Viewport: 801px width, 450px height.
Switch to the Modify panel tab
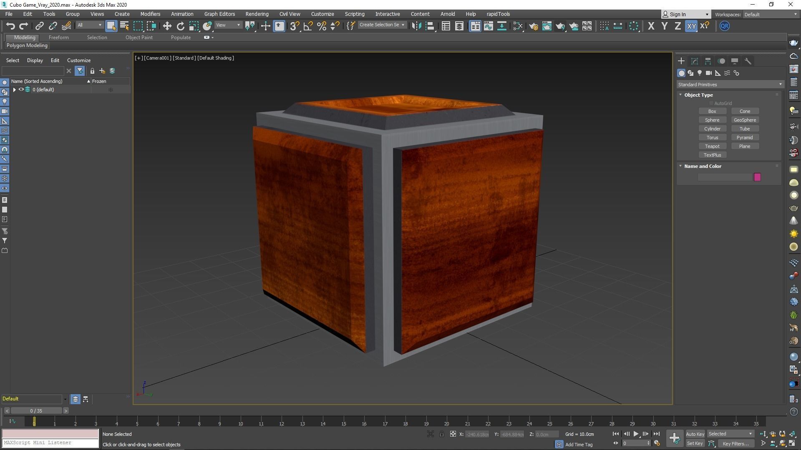click(x=695, y=61)
